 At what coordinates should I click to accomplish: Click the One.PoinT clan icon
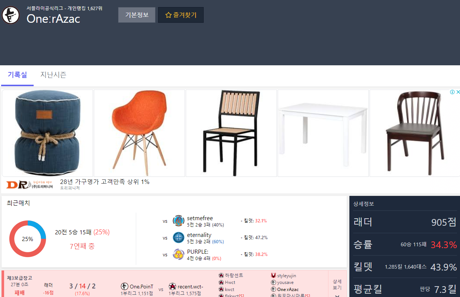[x=124, y=287]
